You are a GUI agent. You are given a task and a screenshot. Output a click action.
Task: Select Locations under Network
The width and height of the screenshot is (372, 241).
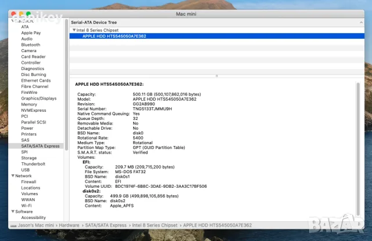(31, 188)
